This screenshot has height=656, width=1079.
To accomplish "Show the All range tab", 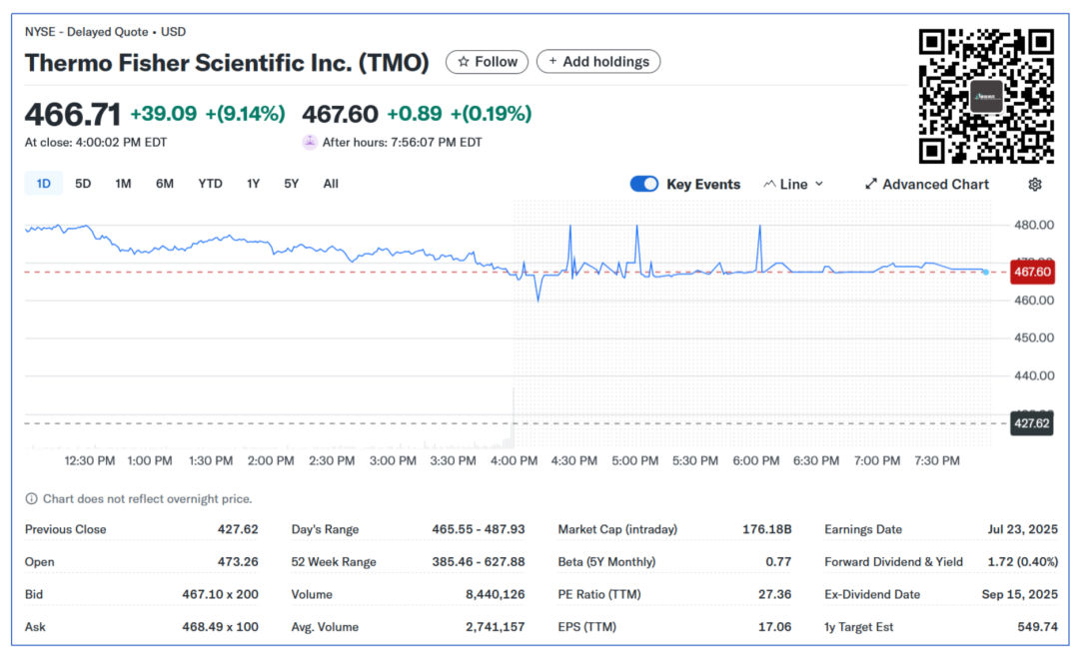I will 331,184.
